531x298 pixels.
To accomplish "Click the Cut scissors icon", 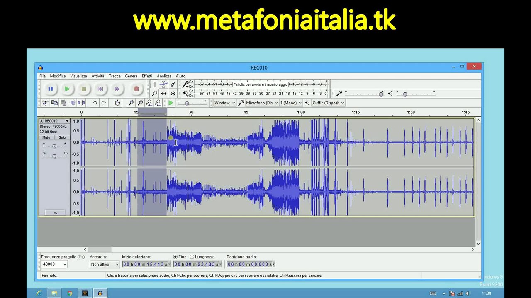I will [x=45, y=103].
